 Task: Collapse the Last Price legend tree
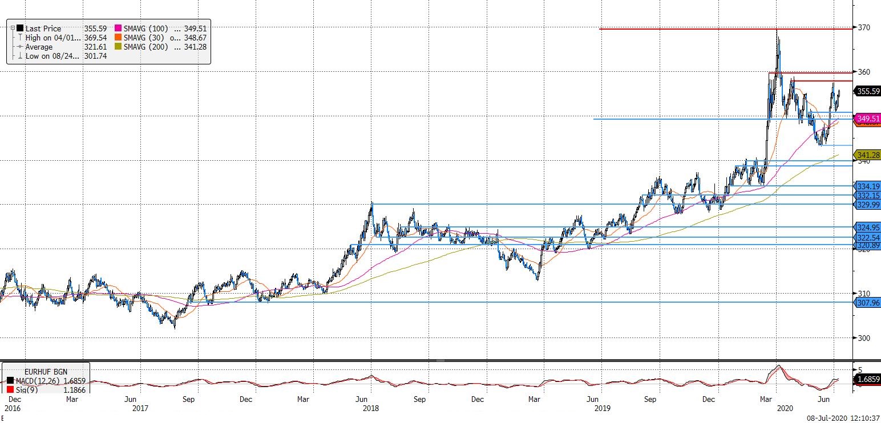coord(12,29)
